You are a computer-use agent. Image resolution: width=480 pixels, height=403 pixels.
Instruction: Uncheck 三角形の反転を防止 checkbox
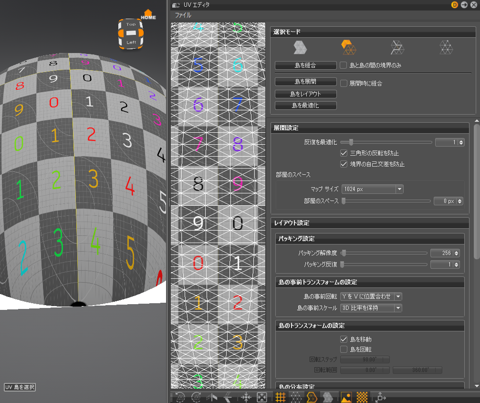[x=344, y=153]
